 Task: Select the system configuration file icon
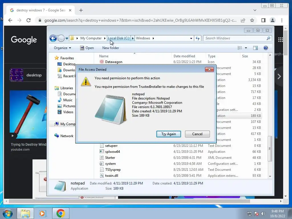click(102, 163)
